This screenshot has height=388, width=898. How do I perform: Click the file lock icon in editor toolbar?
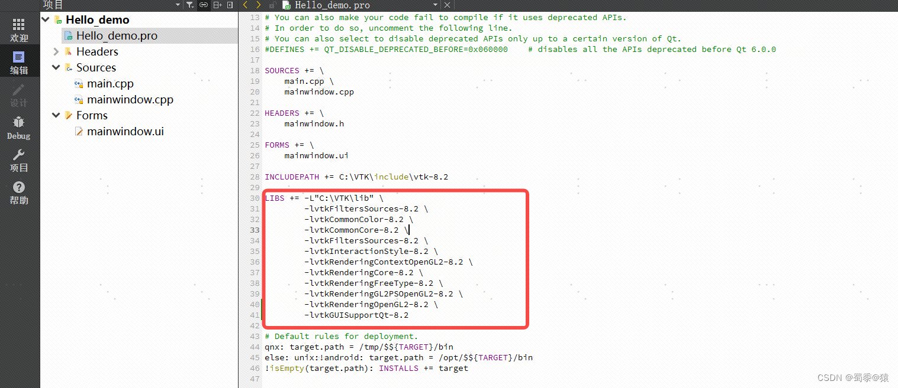pyautogui.click(x=272, y=5)
